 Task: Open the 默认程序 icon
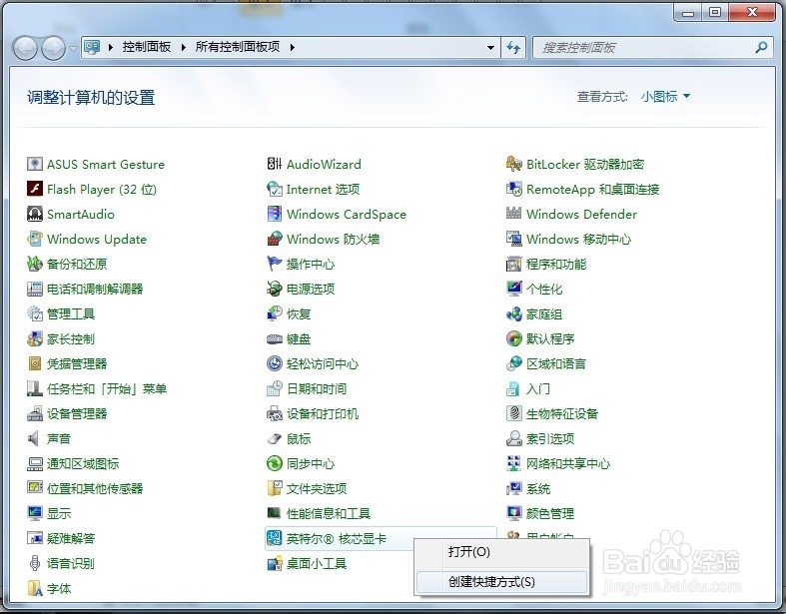(x=513, y=338)
